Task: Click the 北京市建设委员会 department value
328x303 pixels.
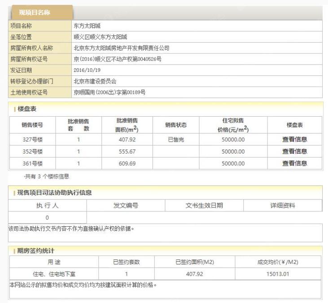Action: 96,82
